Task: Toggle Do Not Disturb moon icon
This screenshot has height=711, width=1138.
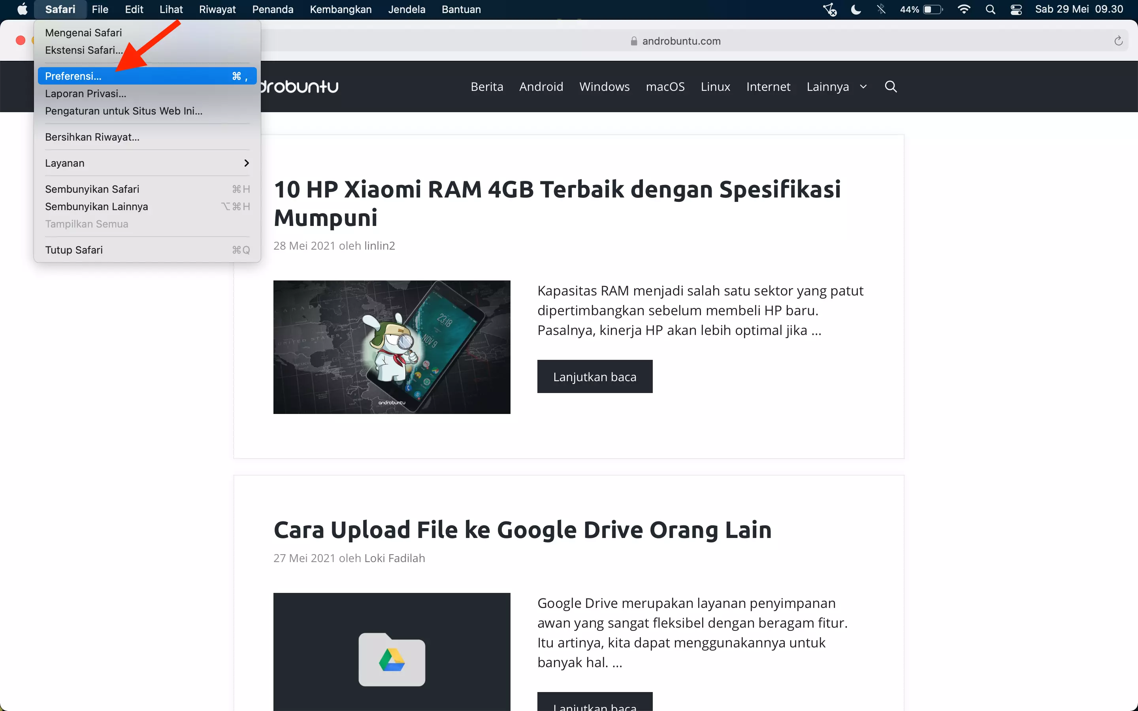Action: (855, 9)
